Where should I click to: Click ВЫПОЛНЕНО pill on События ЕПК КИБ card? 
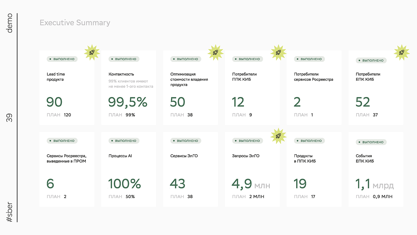click(371, 142)
